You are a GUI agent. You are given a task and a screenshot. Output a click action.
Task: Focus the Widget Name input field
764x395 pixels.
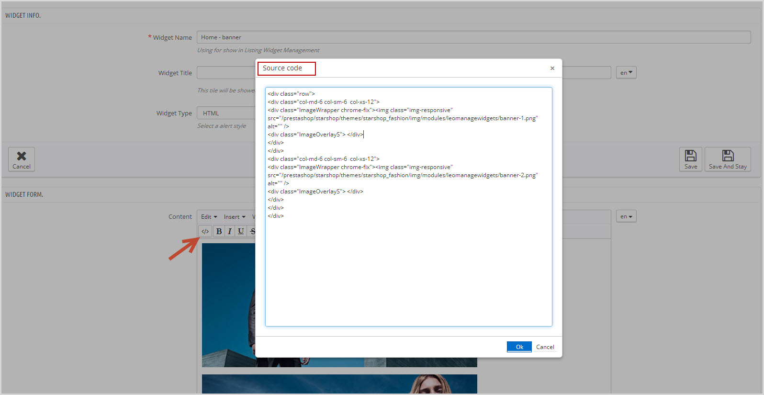(474, 37)
